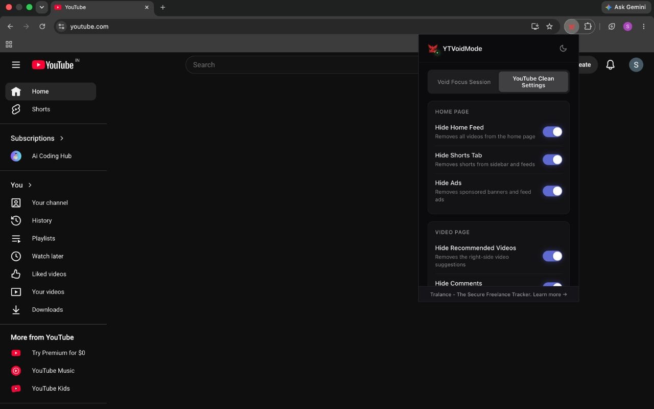Open the YouTube notifications bell

click(x=610, y=65)
